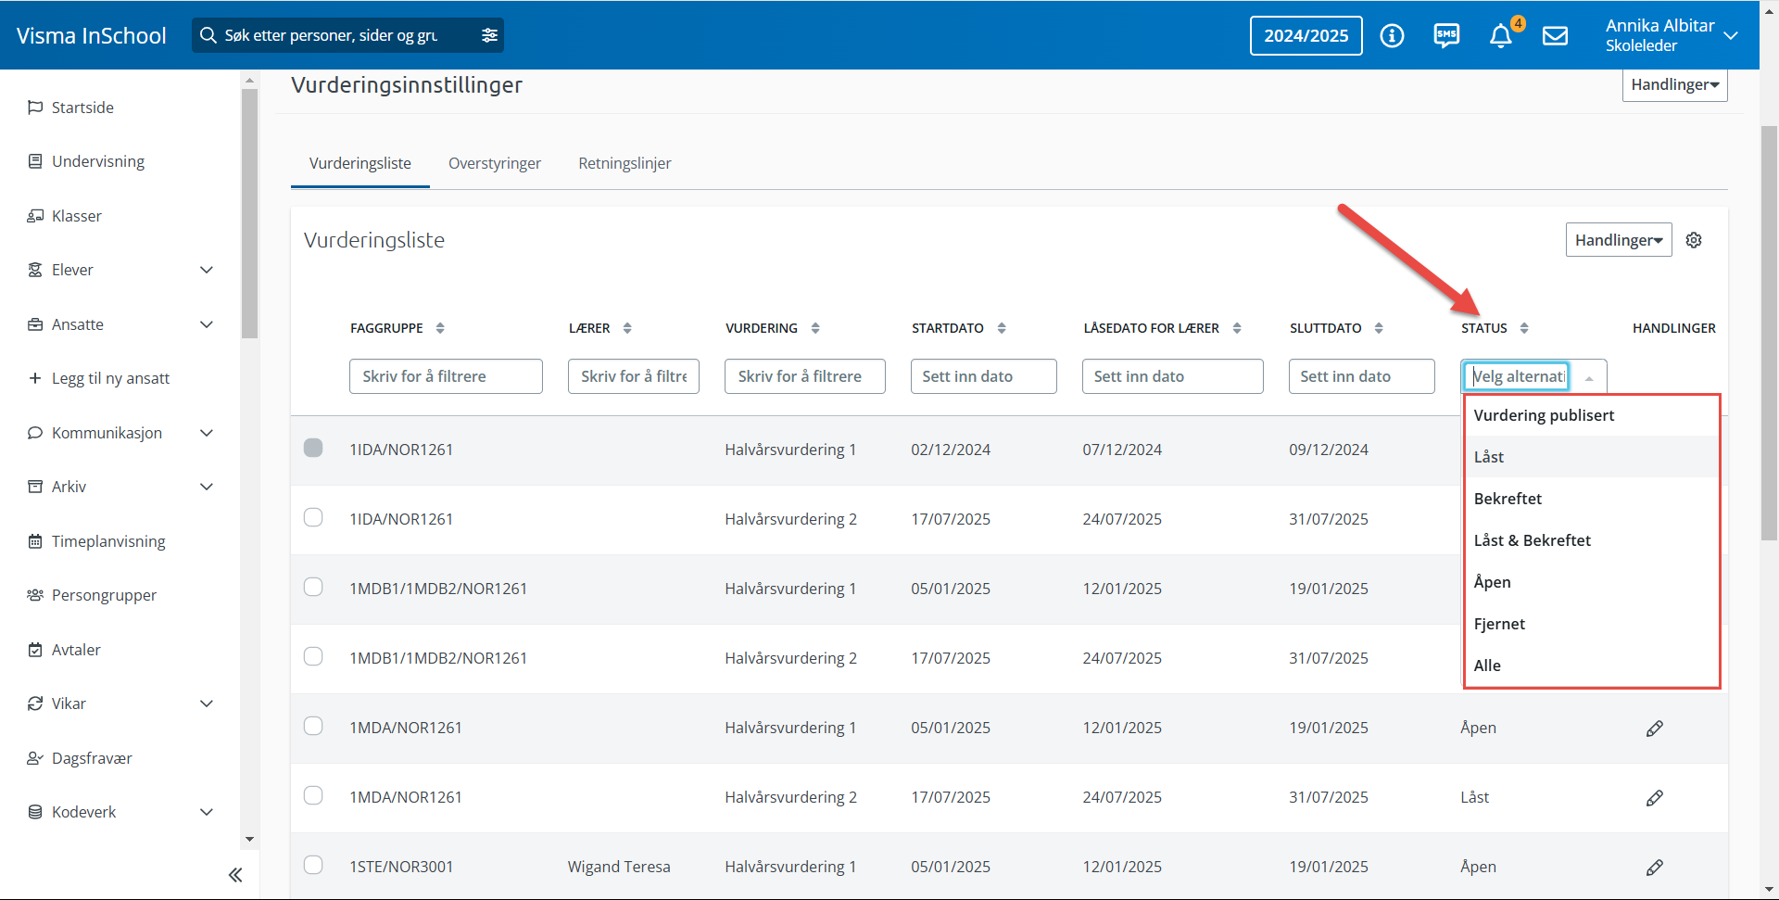Go to Startside in sidebar

click(82, 108)
